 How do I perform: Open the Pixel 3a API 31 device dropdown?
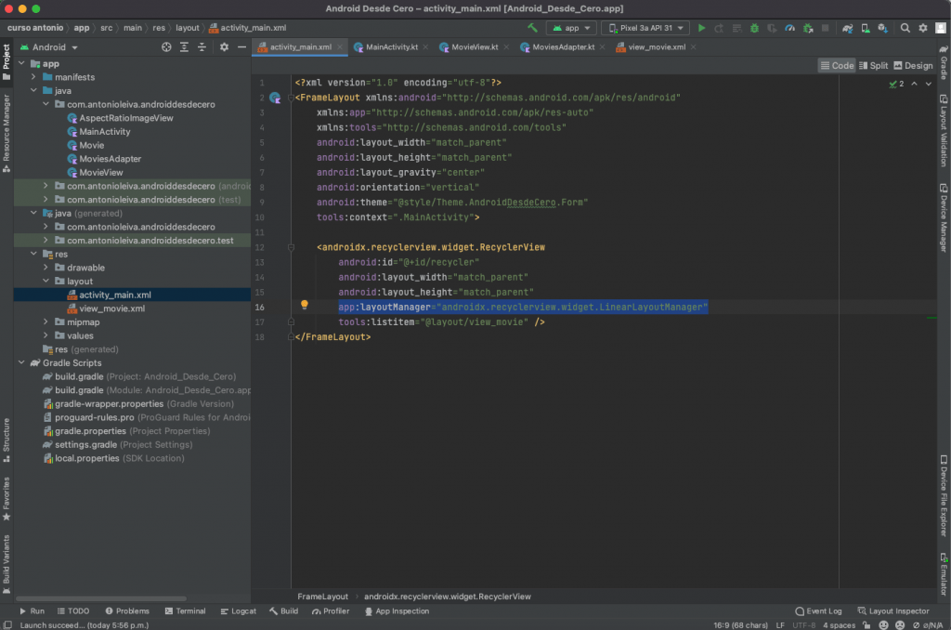(x=645, y=28)
